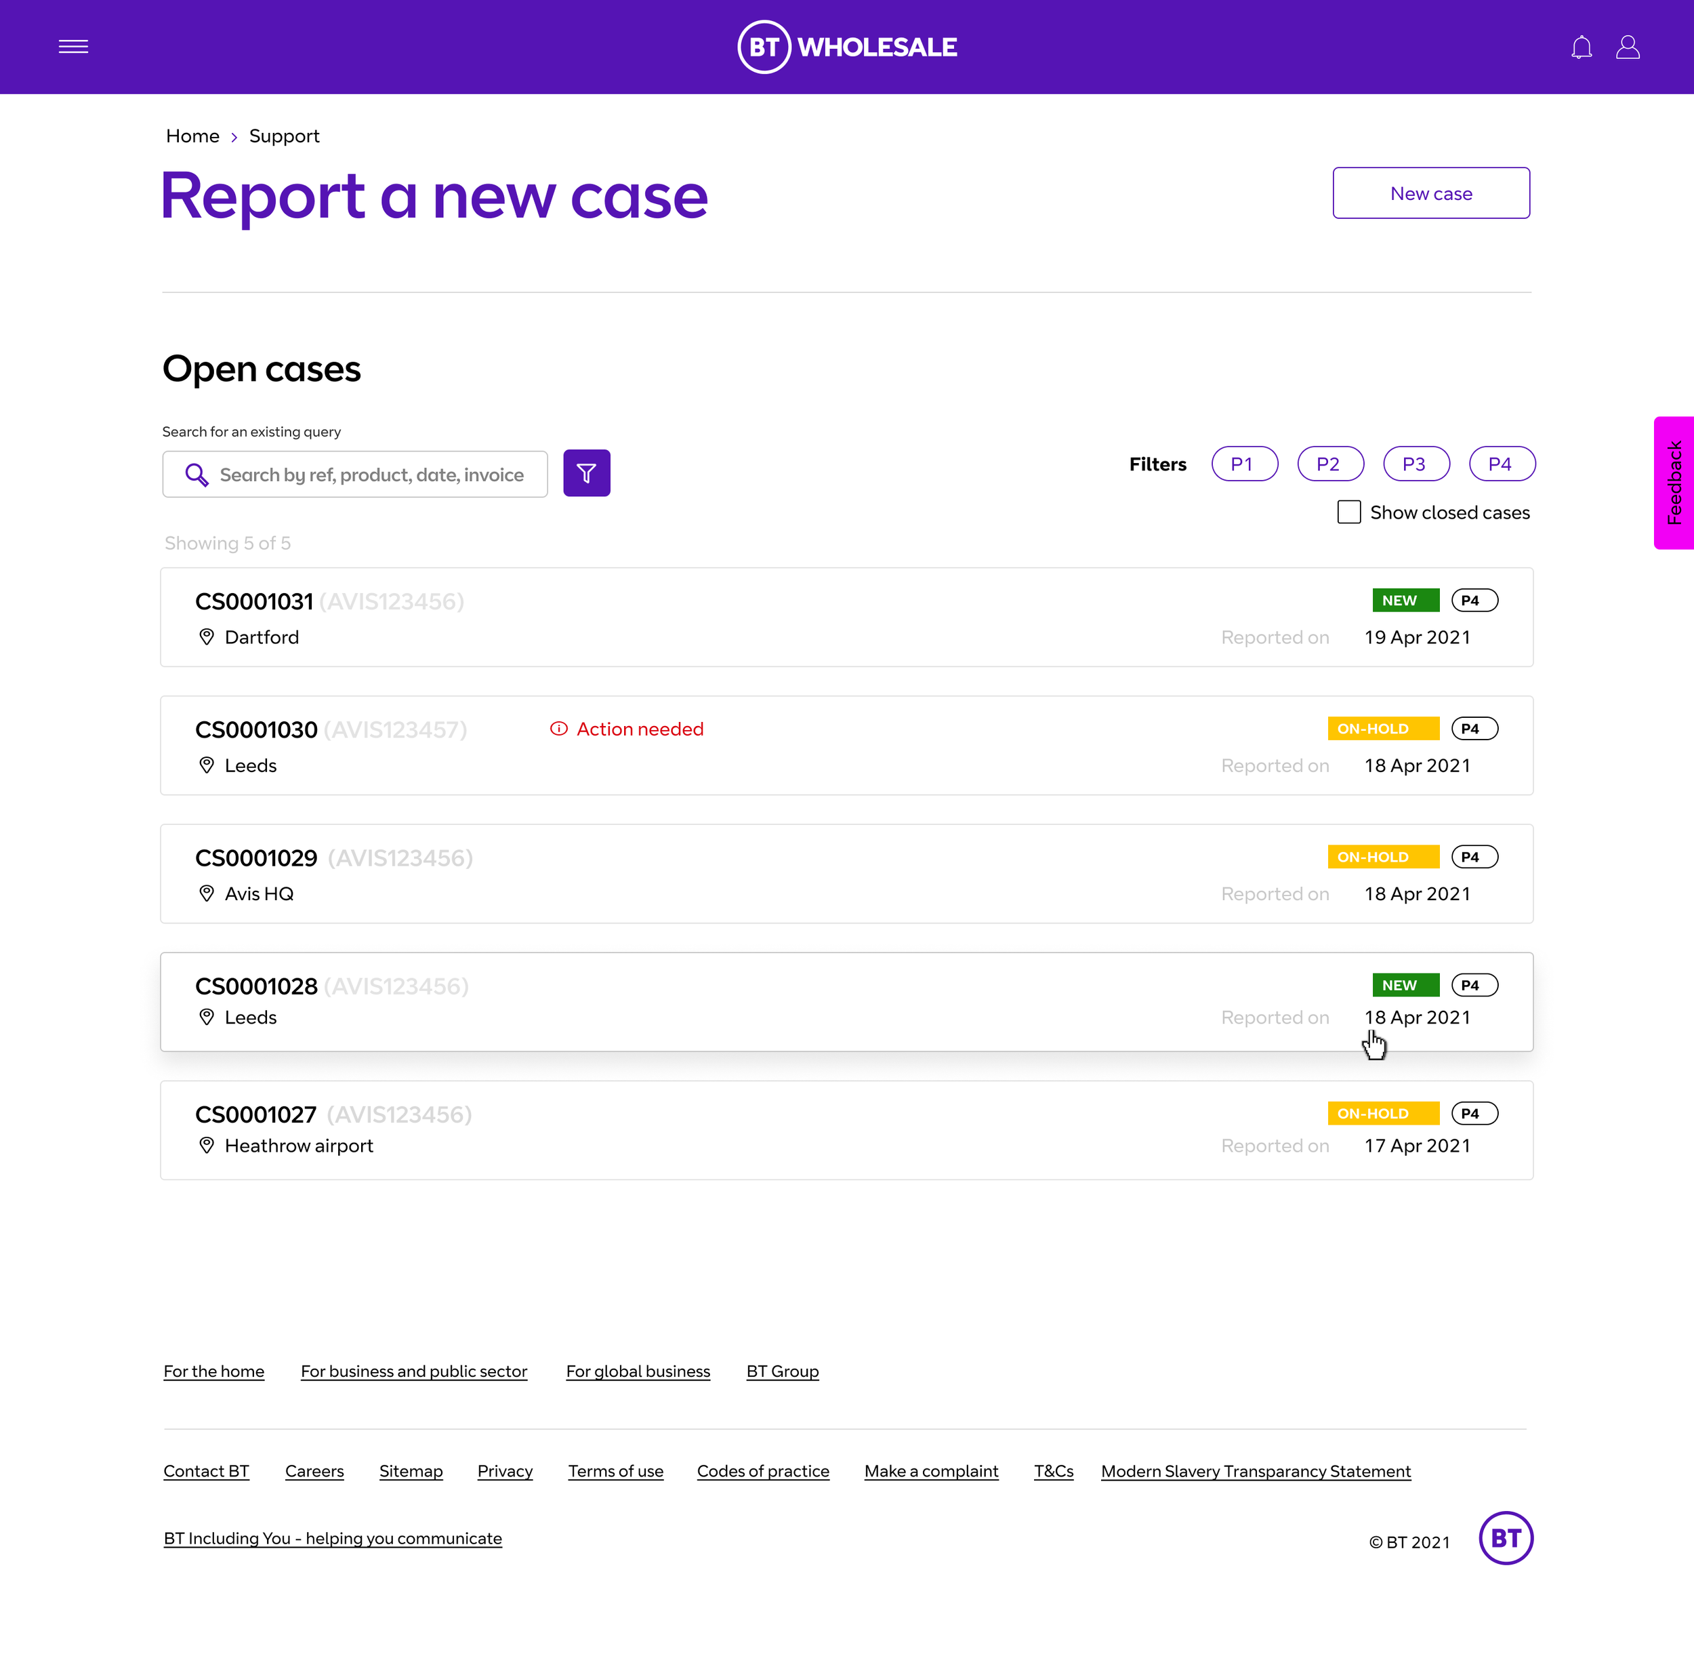Viewport: 1694px width, 1671px height.
Task: Go to Home via the breadcrumb
Action: [x=192, y=136]
